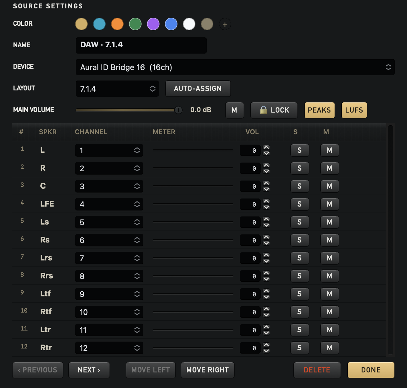Open channel dropdown for Lrs speaker
Image resolution: width=407 pixels, height=388 pixels.
coord(109,258)
